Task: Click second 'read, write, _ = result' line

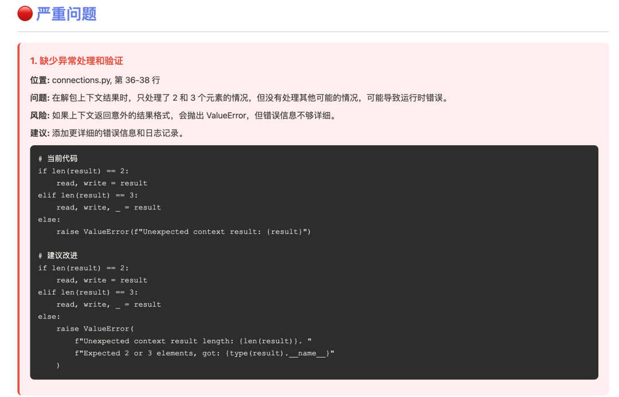Action: point(108,304)
